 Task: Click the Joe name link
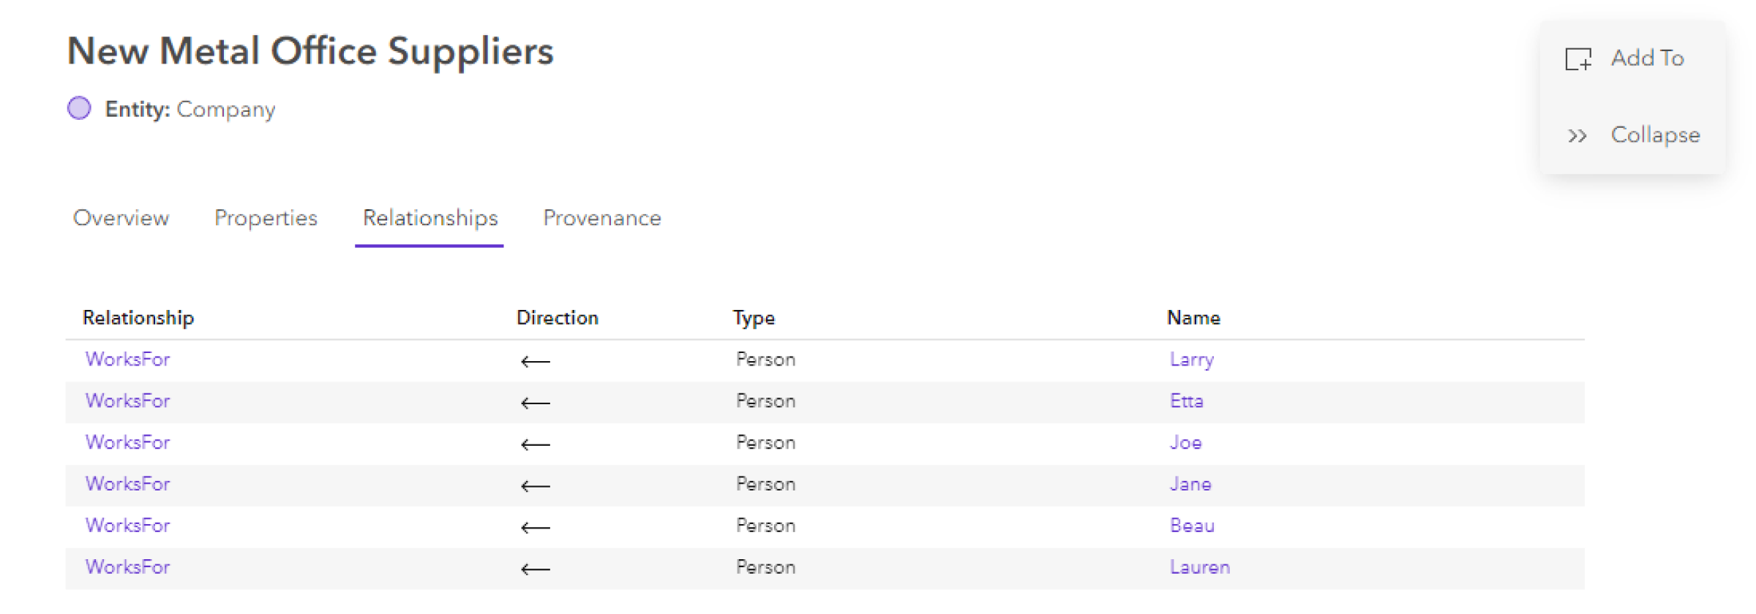[x=1185, y=443]
